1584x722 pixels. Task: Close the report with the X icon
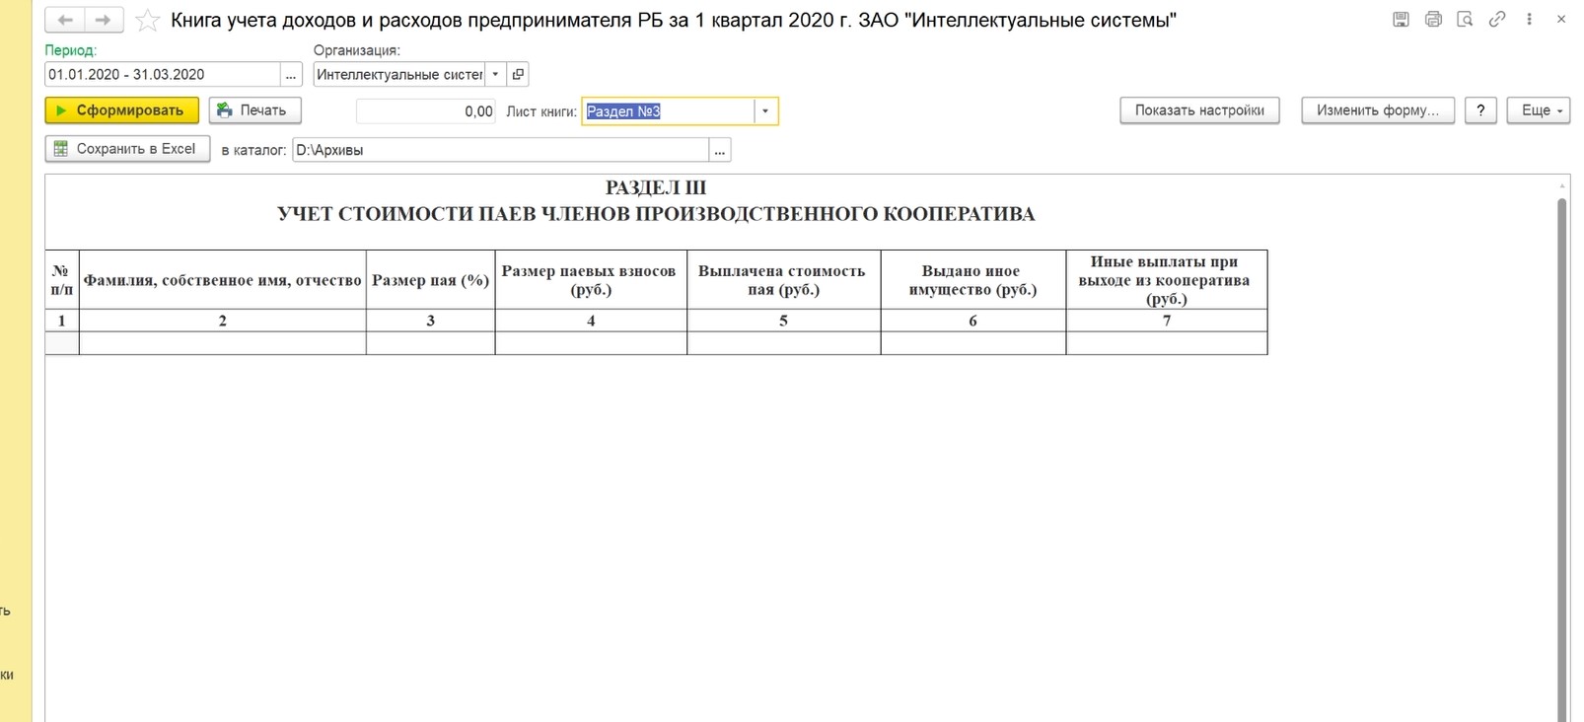[1561, 19]
